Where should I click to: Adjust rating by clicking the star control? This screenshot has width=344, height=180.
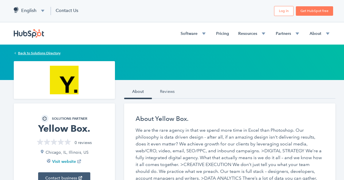click(x=54, y=142)
